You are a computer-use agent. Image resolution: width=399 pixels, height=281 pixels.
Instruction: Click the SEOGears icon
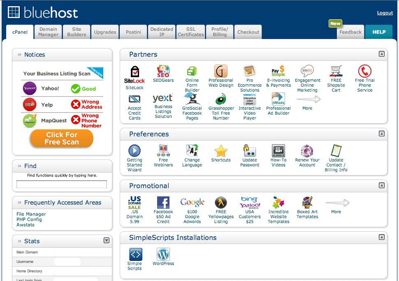coord(163,71)
